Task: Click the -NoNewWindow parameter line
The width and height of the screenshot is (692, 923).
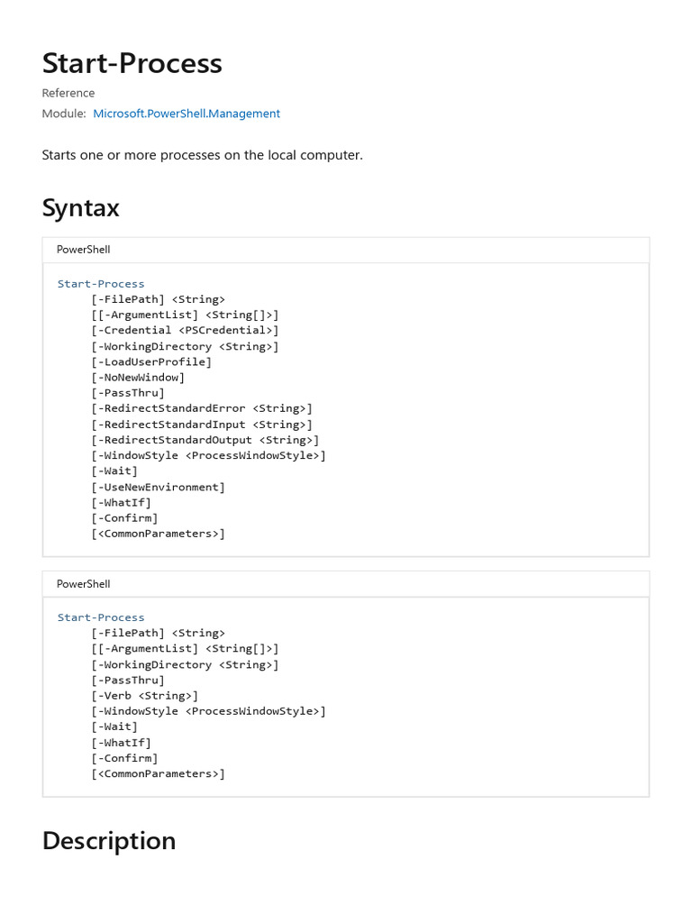Action: [138, 378]
